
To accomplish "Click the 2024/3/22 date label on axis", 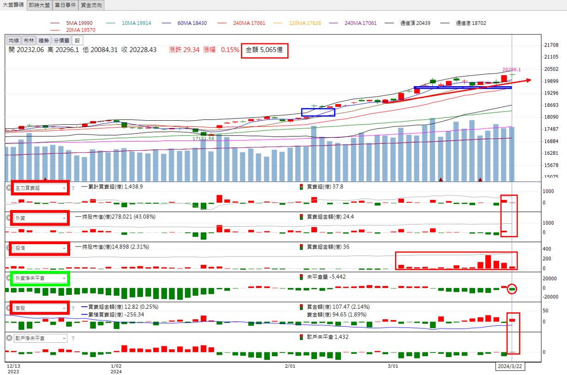I will [511, 367].
